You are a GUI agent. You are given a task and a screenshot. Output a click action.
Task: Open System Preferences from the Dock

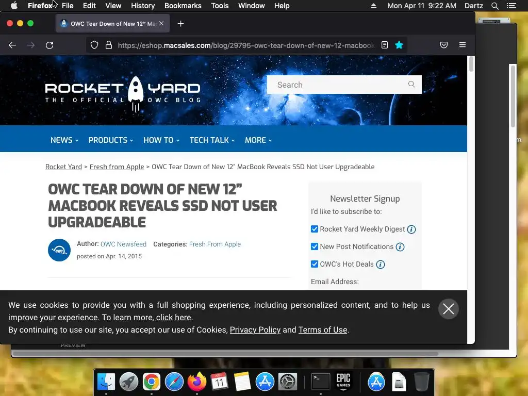coord(287,382)
